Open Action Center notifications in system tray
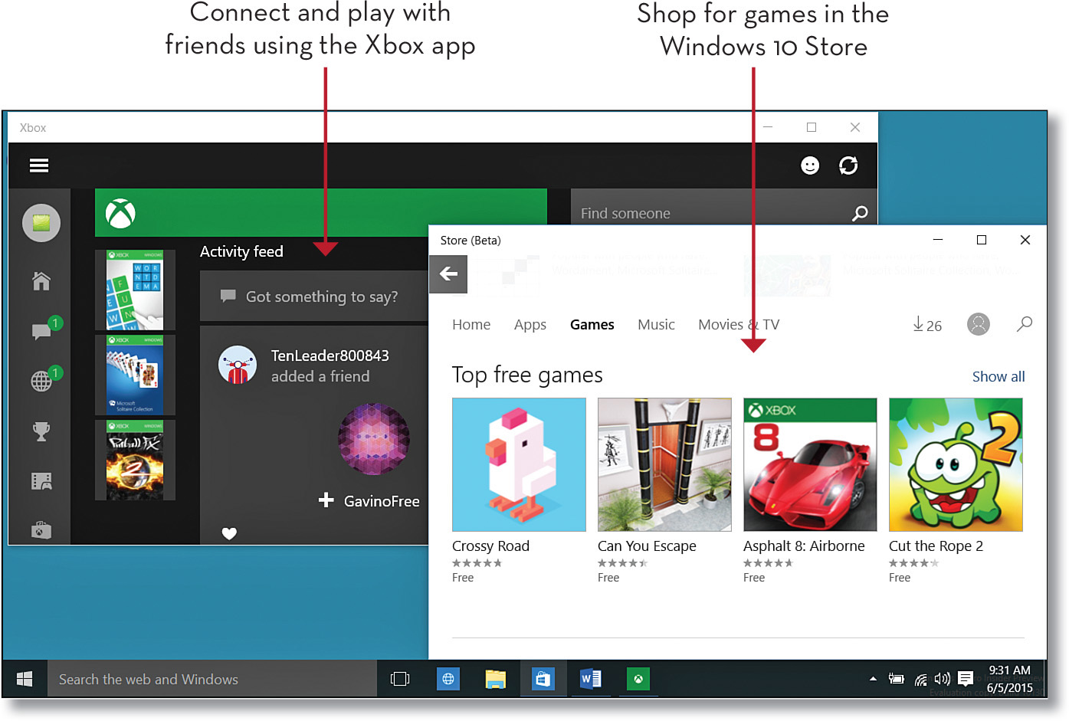The width and height of the screenshot is (1069, 721). [966, 679]
